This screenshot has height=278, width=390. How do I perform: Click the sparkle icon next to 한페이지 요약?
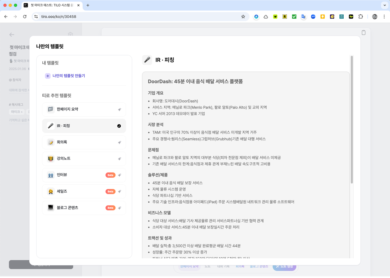pos(119,109)
